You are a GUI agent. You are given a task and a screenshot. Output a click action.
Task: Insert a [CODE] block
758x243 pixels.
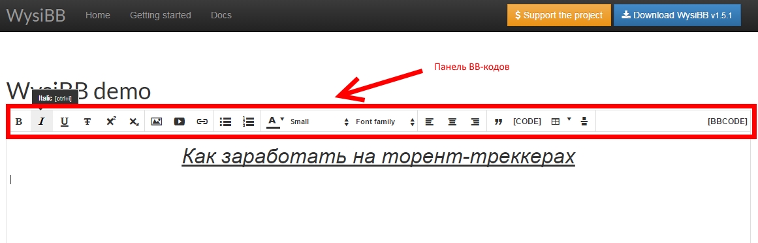[527, 121]
